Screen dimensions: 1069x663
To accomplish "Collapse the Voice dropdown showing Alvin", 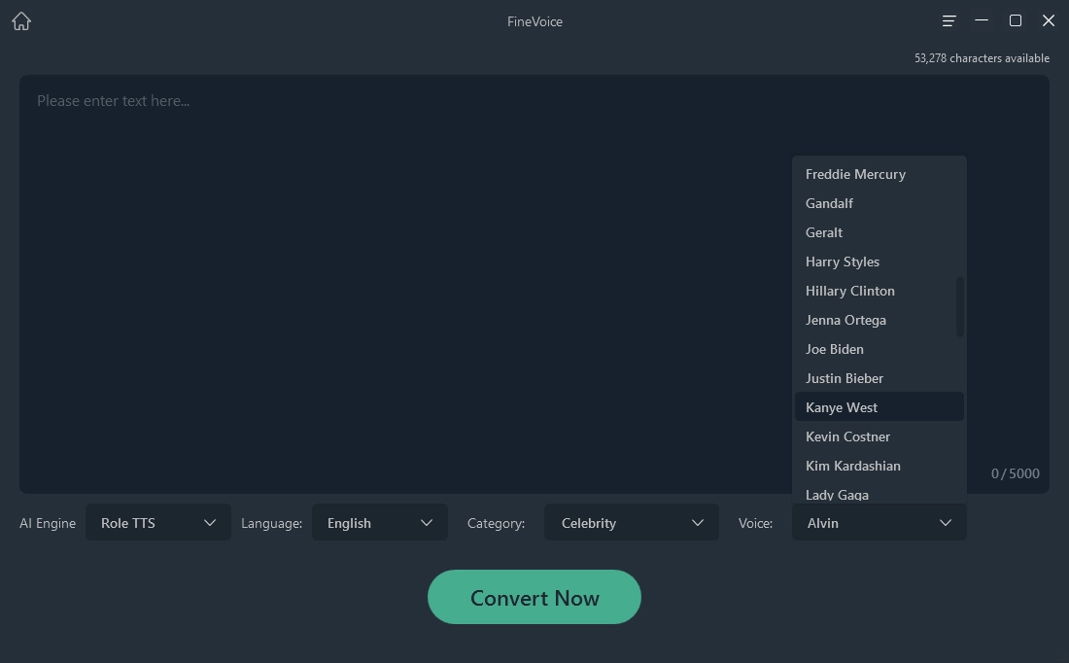I will pos(879,522).
